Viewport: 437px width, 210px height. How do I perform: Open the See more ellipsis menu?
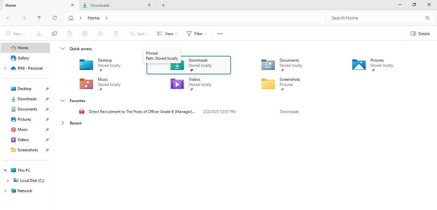pos(220,34)
